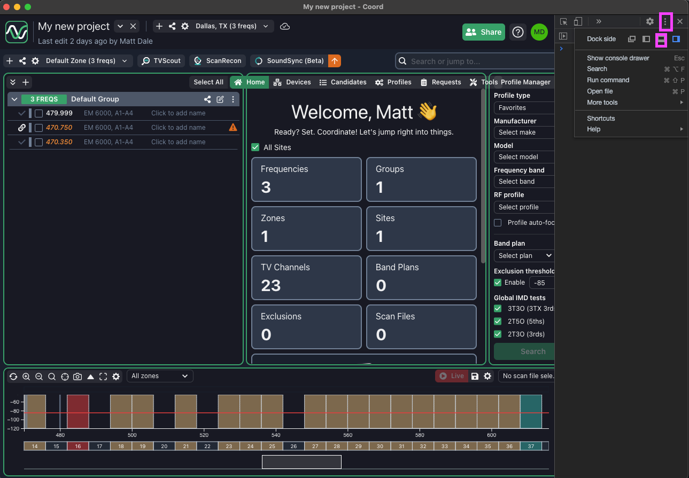Image resolution: width=689 pixels, height=478 pixels.
Task: Click the Search or jump to field
Action: pyautogui.click(x=476, y=61)
